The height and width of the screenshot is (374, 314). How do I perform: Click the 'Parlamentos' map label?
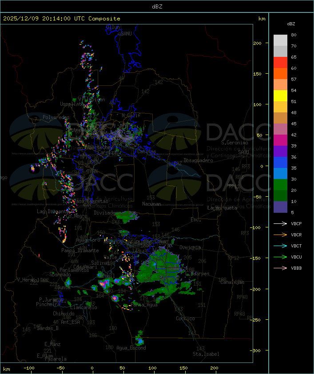tap(74, 270)
